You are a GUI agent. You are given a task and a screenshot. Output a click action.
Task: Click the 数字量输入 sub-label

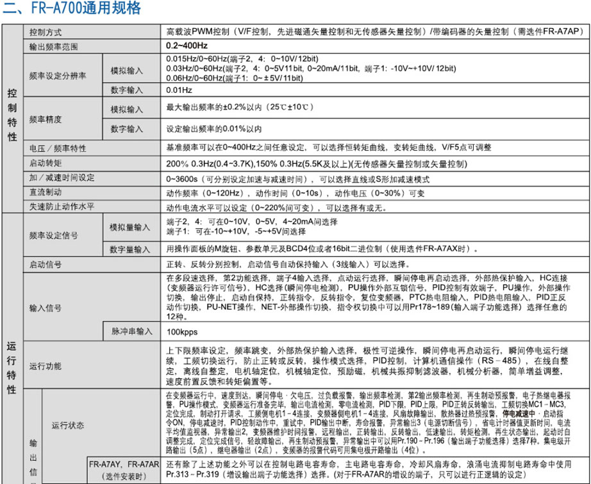click(129, 249)
